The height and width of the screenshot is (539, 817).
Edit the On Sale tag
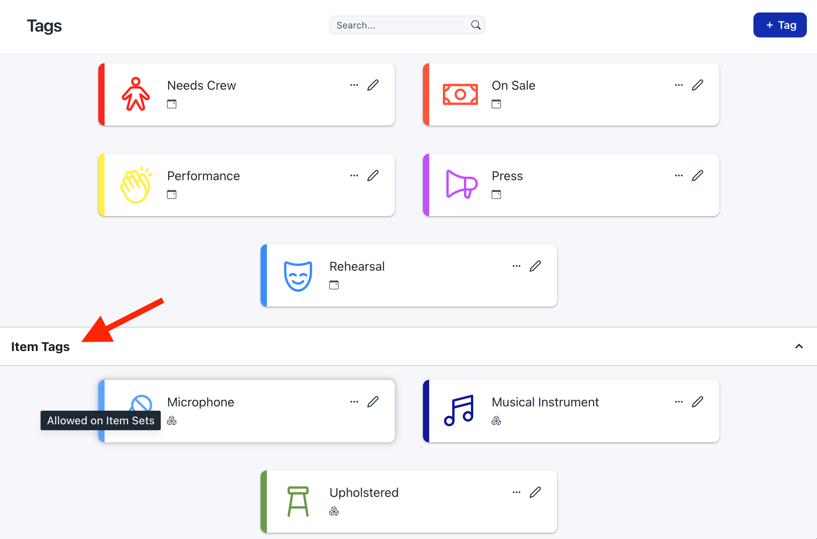point(698,85)
